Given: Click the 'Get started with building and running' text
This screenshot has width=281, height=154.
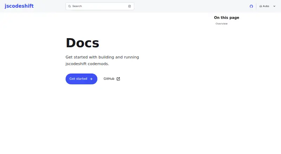Looking at the screenshot, I should tap(102, 57).
